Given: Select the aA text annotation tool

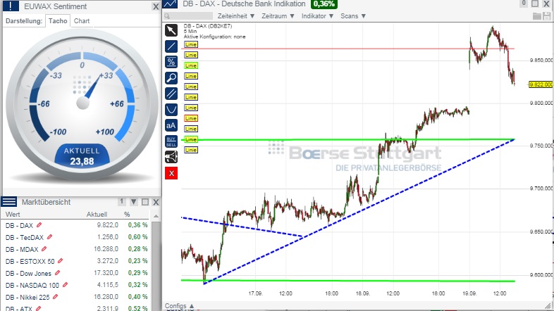Looking at the screenshot, I should coord(171,125).
